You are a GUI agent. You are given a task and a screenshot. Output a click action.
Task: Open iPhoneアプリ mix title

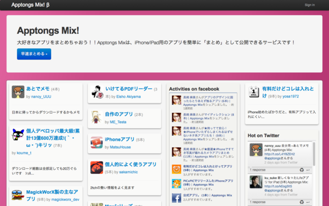coord(120,139)
